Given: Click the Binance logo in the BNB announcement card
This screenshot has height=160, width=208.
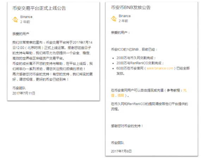Looking at the screenshot, I should point(114,19).
